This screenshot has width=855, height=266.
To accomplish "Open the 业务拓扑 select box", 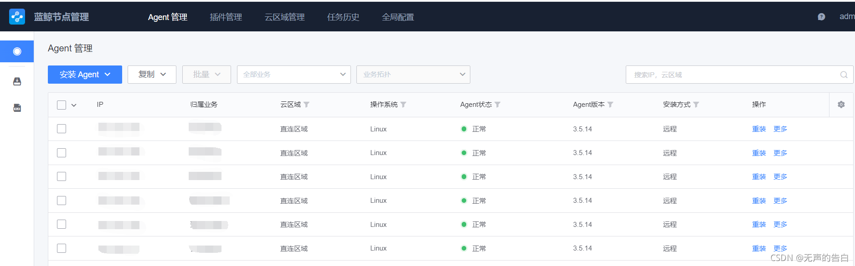I will tap(413, 75).
